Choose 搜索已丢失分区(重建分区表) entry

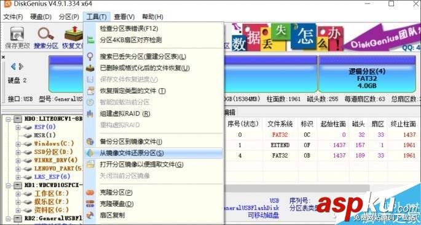coord(154,57)
